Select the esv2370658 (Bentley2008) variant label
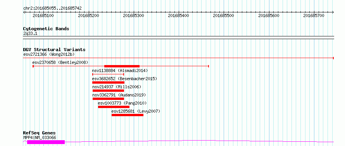Image resolution: width=345 pixels, height=146 pixels. click(x=60, y=62)
